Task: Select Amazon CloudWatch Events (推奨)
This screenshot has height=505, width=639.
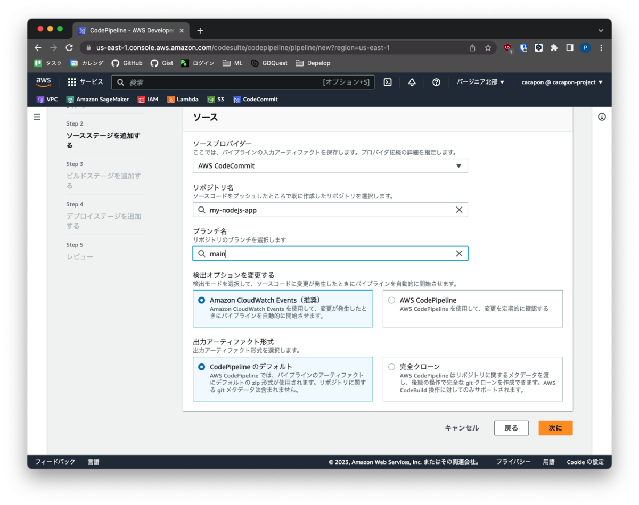Action: pos(201,300)
